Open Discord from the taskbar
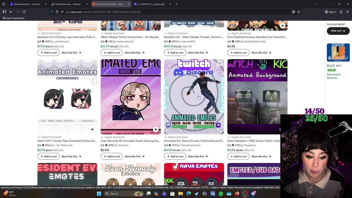This screenshot has height=198, width=352. pos(253,194)
